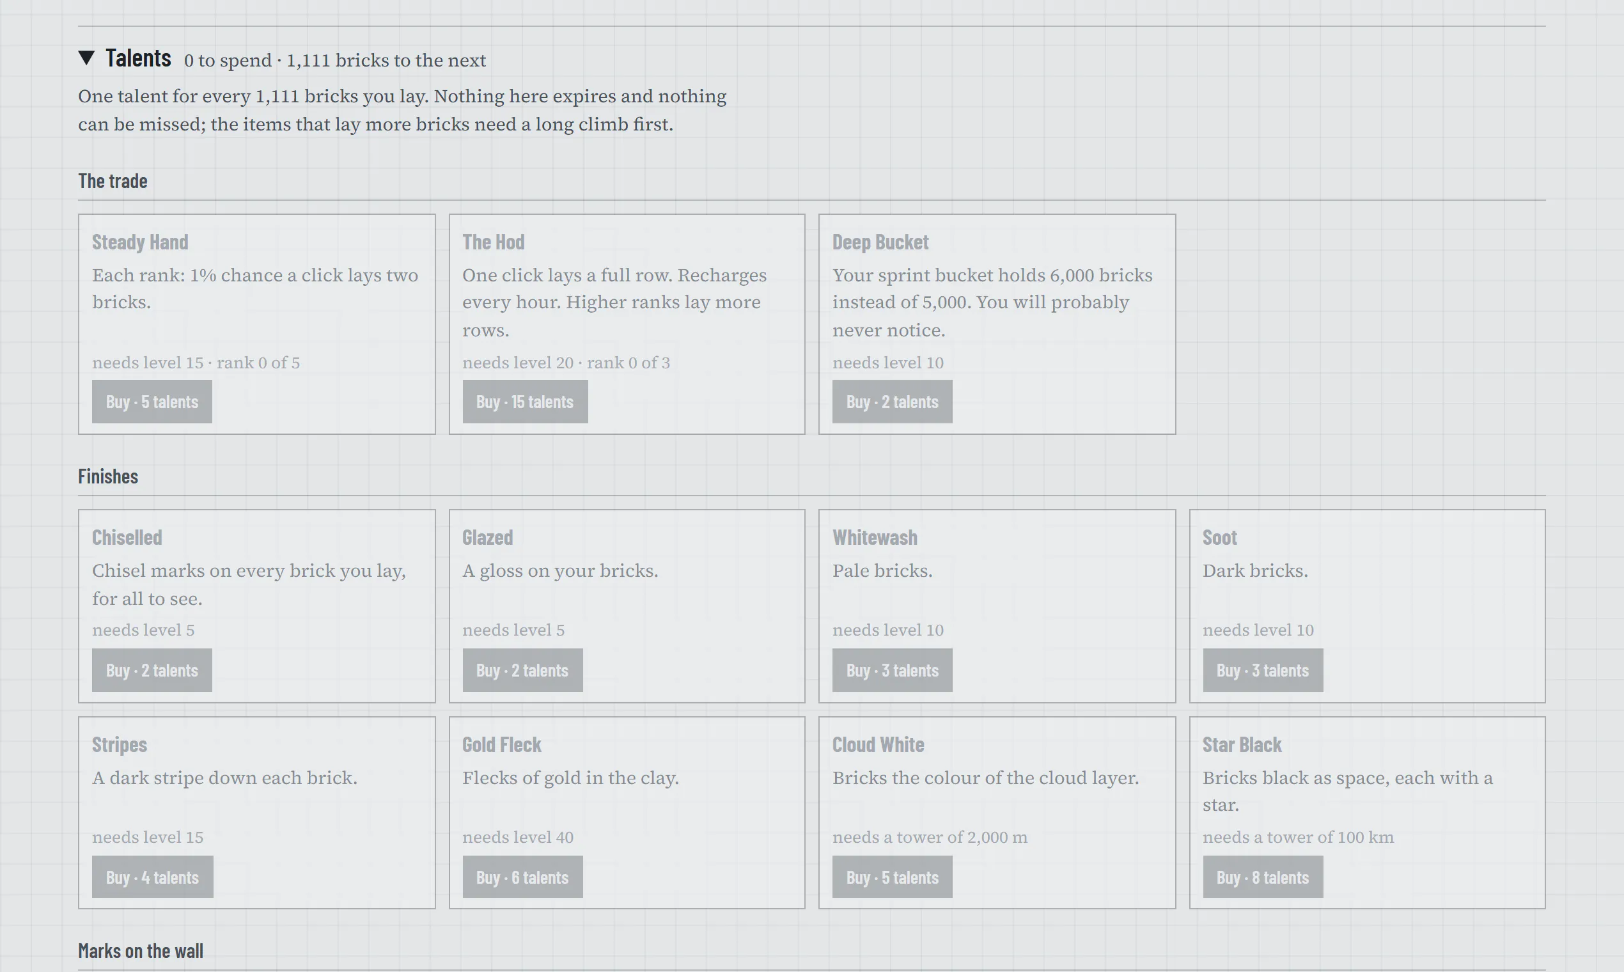Click 'A gloss on your bricks.' description
The image size is (1624, 972).
(560, 571)
